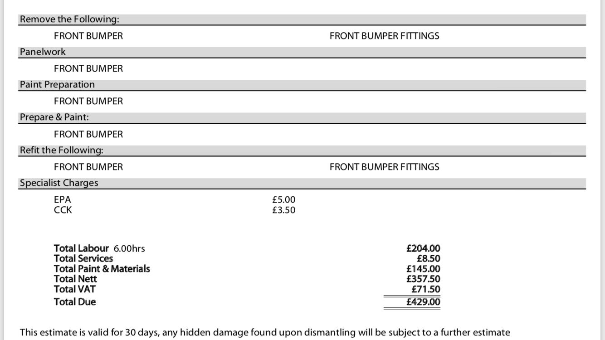Click FRONT BUMPER FITTINGS under Refit the Following
Screen dimensions: 605x340
pyautogui.click(x=384, y=167)
